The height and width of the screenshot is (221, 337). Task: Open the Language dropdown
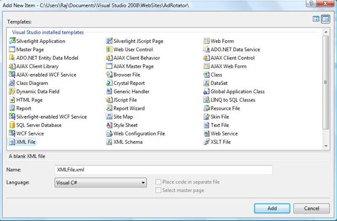click(101, 182)
